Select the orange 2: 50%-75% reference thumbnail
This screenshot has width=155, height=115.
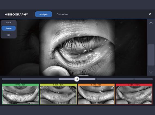96,94
